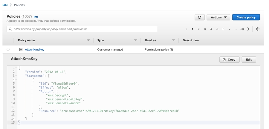The height and width of the screenshot is (129, 269).
Task: Fold the Statement array at line 3
Action: click(x=16, y=76)
